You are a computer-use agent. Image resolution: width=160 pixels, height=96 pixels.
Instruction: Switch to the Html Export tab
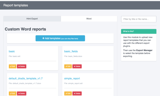pyautogui.click(x=32, y=19)
